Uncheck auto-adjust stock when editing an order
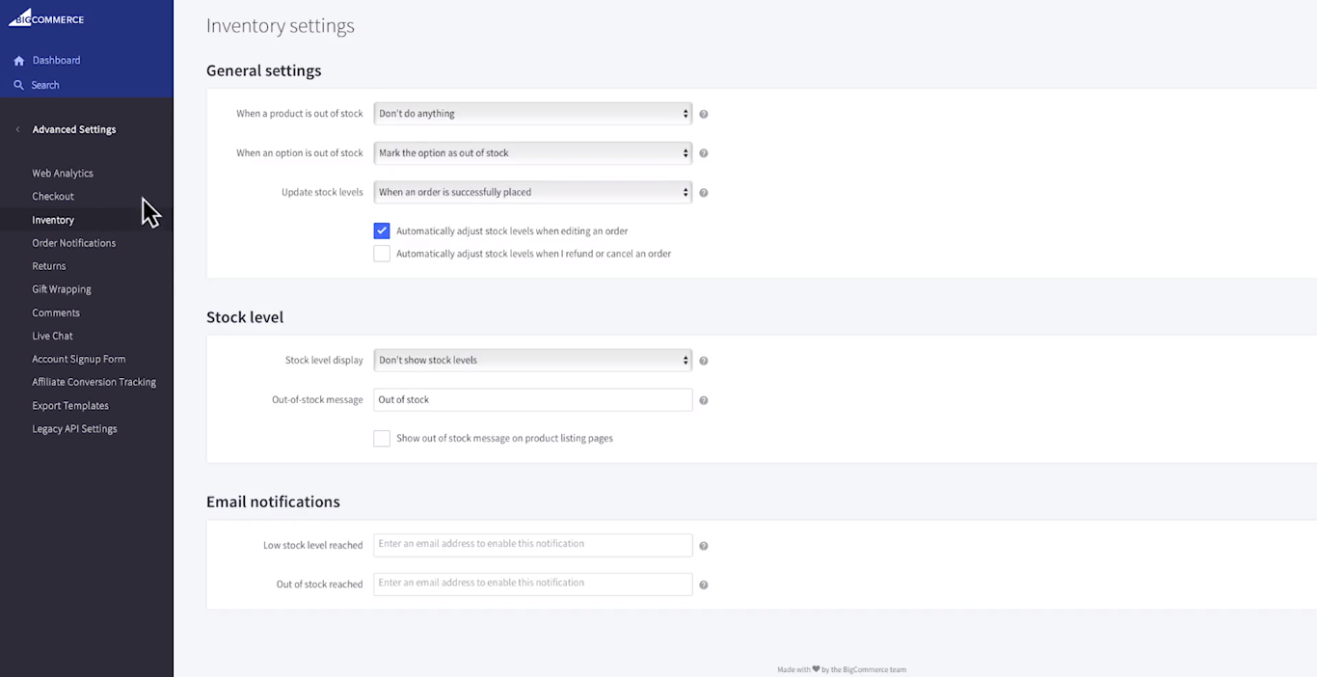Image resolution: width=1317 pixels, height=677 pixels. tap(382, 231)
